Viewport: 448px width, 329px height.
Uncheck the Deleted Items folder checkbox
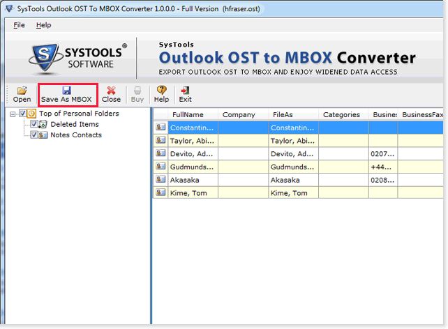coord(35,124)
